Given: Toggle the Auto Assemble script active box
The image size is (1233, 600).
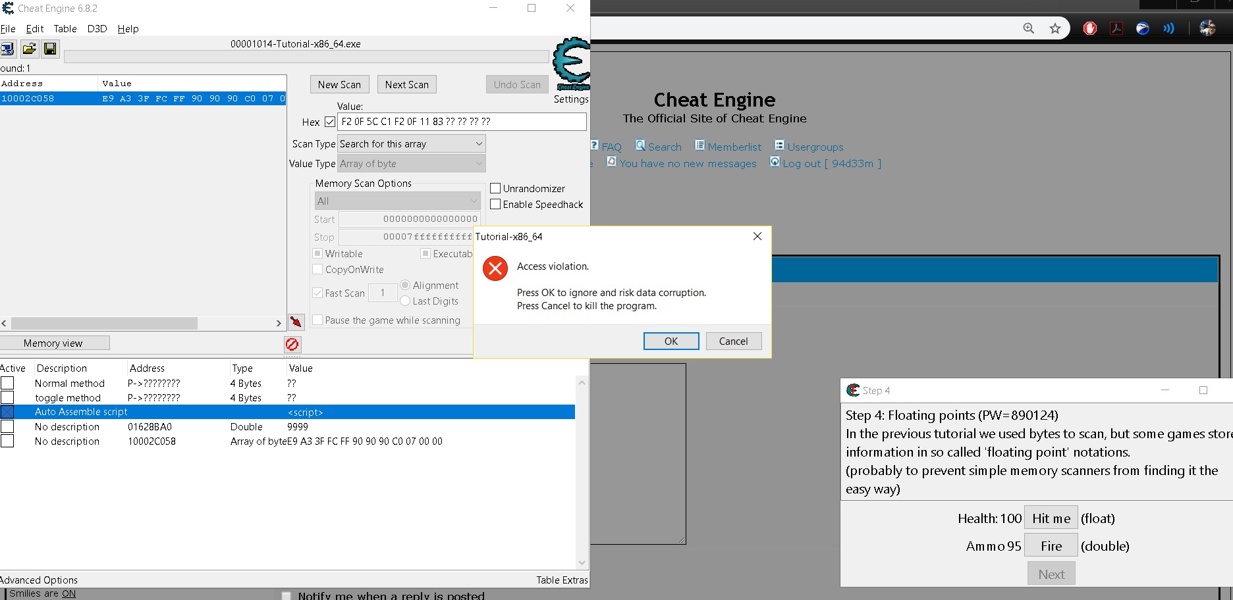Looking at the screenshot, I should (x=7, y=412).
